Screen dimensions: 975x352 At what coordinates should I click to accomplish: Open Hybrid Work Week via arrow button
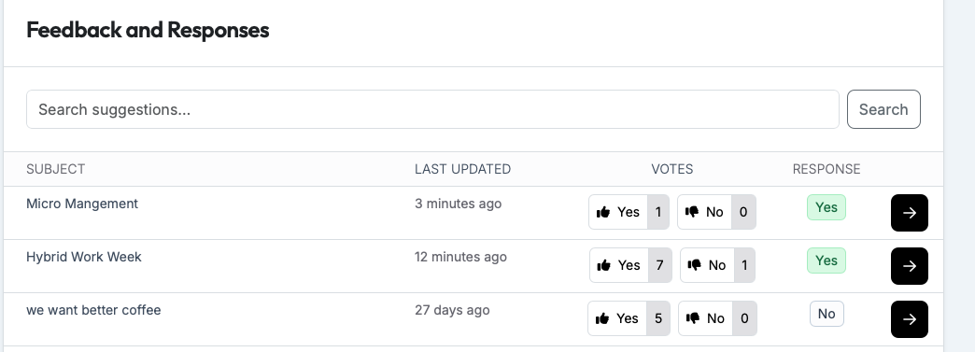coord(909,266)
